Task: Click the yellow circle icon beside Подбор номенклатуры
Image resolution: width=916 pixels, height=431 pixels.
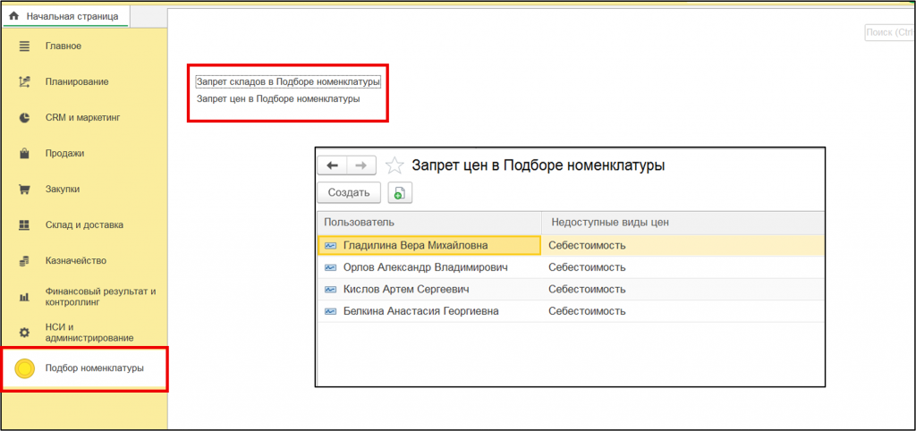Action: 24,369
